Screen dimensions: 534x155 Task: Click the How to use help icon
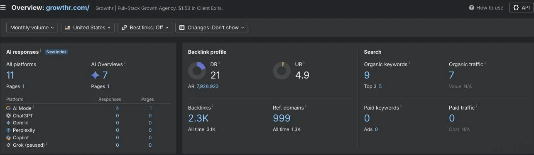tap(472, 7)
